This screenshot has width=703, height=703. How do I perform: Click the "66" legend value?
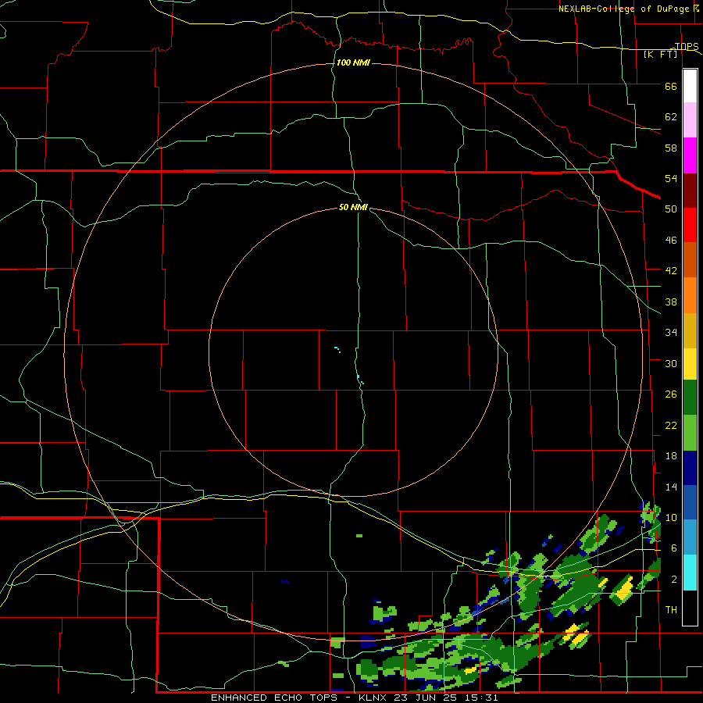(671, 86)
